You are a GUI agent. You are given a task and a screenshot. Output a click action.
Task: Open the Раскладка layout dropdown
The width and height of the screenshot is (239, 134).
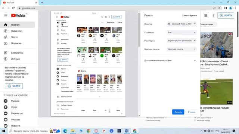(x=182, y=41)
